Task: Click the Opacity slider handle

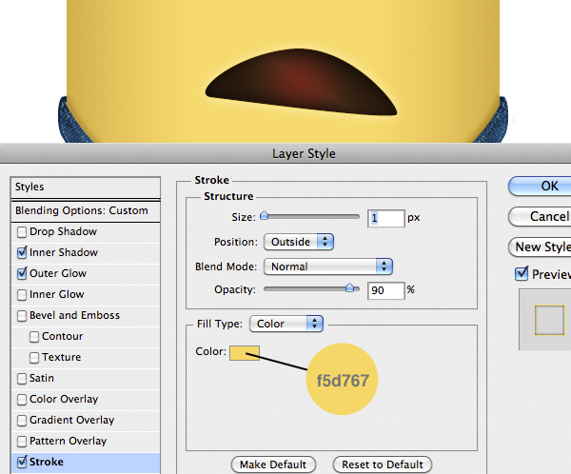Action: [350, 287]
